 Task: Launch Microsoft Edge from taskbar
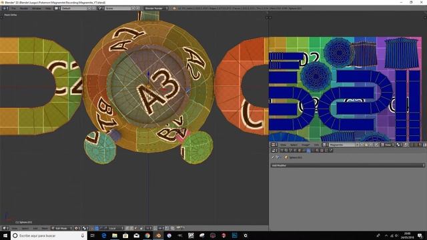coord(104,235)
